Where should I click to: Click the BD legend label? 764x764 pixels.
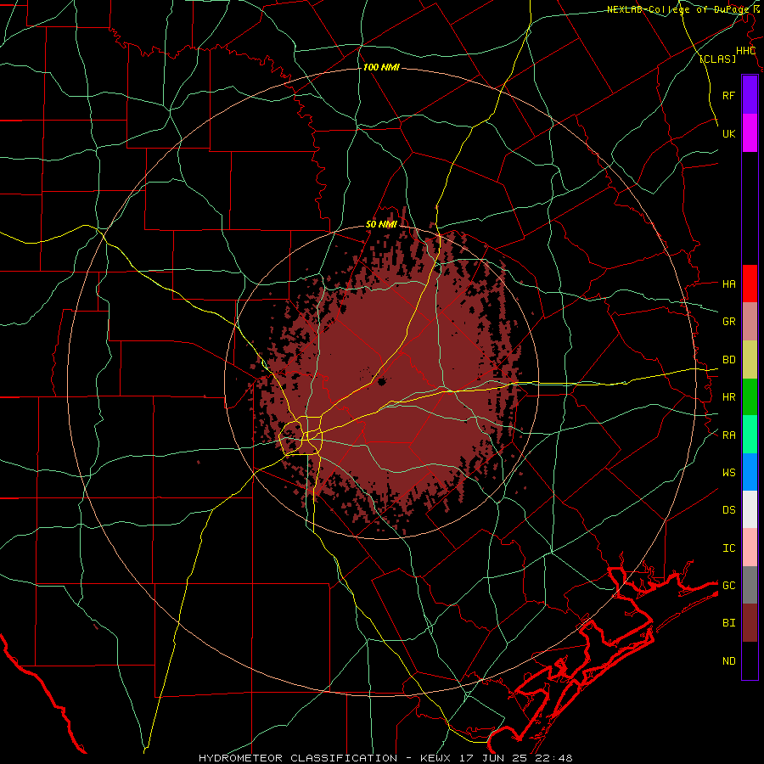(728, 360)
